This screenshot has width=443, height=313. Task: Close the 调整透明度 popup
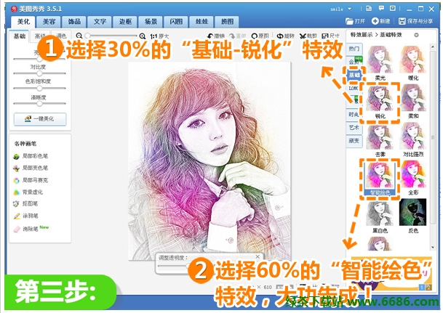[258, 256]
